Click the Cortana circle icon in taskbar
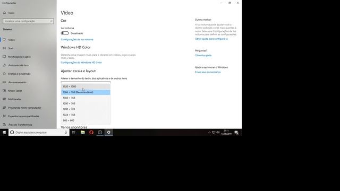This screenshot has width=340, height=191. [x=12, y=132]
